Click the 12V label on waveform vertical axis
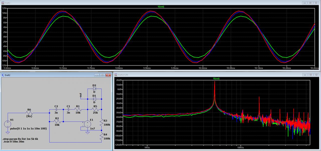 [4, 8]
